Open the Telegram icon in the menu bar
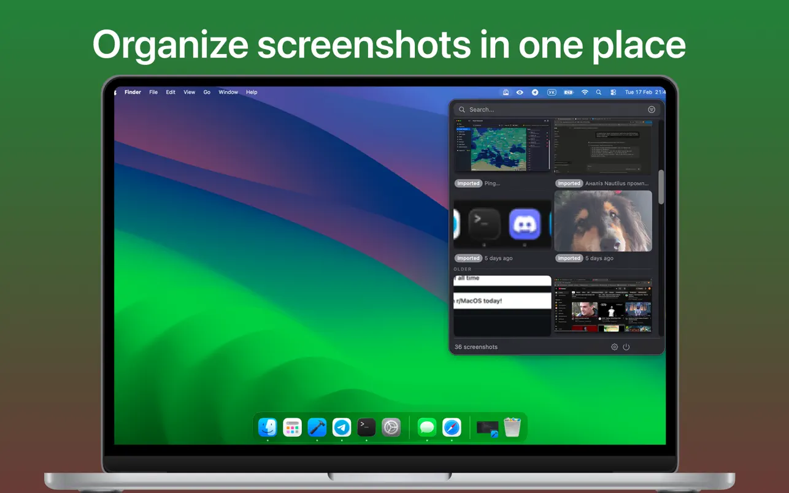 (x=535, y=93)
